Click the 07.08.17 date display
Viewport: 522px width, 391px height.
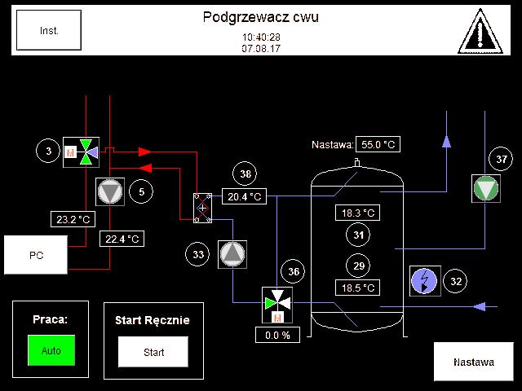pos(261,49)
